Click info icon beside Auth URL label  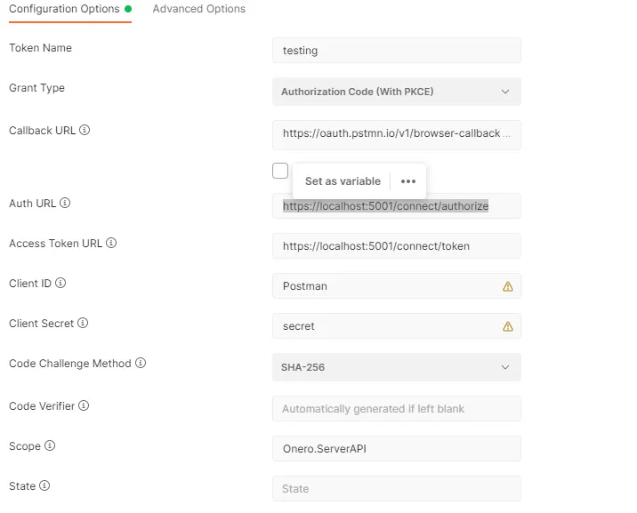tap(65, 203)
